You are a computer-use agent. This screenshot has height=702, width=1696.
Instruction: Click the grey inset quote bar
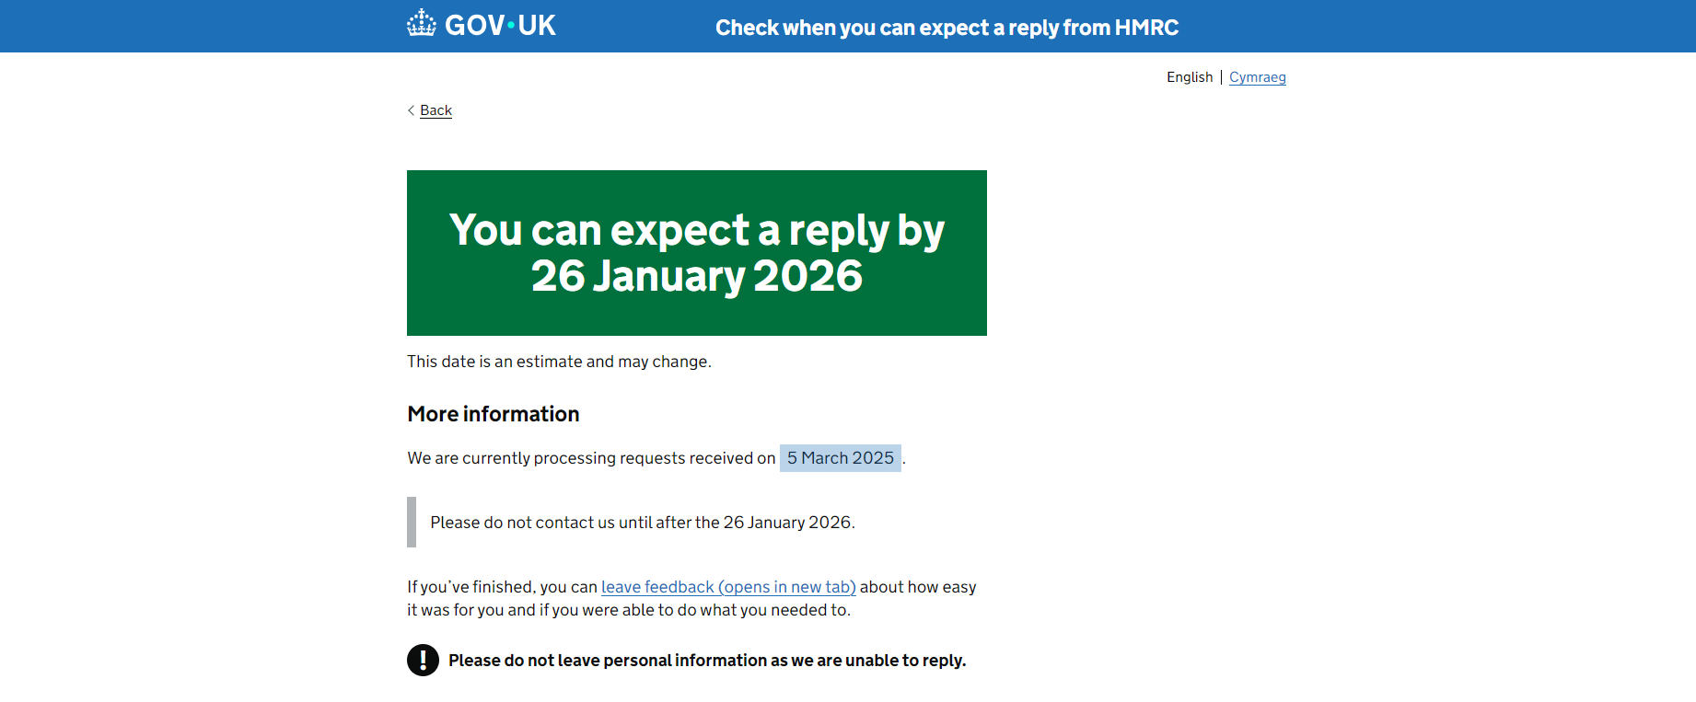coord(412,521)
